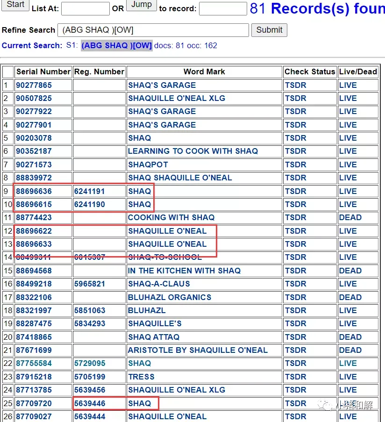Screen dimensions: 385x422
Task: Open the SHAQUILLE O'NEAL XLG mark for serial 90507825
Action: 177,98
